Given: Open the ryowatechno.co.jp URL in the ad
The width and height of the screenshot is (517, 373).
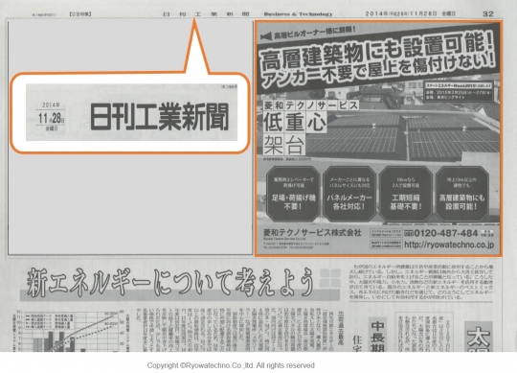Looking at the screenshot, I should coord(449,245).
